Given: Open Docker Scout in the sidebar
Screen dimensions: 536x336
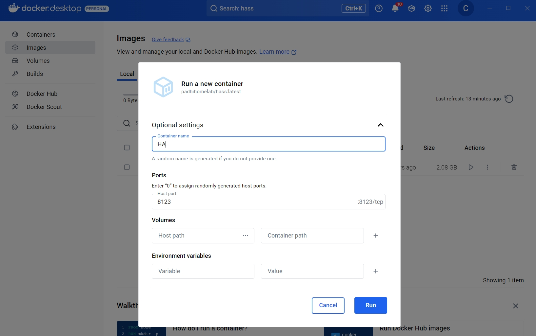Looking at the screenshot, I should point(44,107).
